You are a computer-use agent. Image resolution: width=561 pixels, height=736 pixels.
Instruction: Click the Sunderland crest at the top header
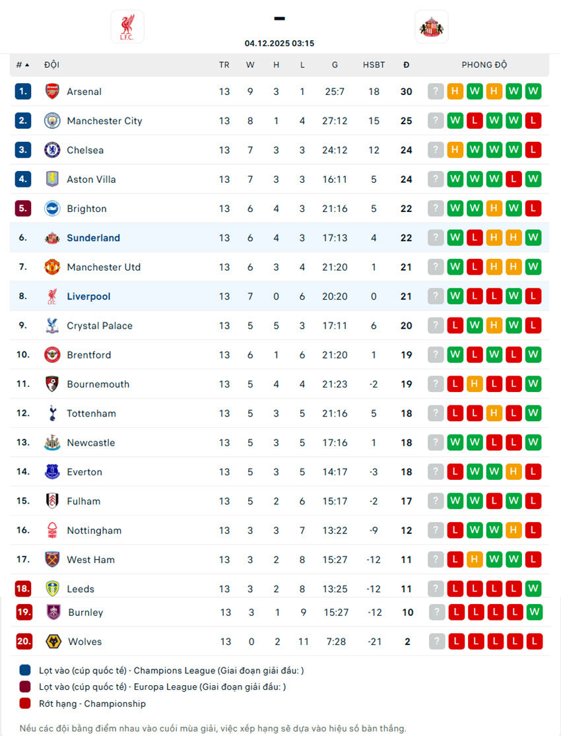pyautogui.click(x=432, y=26)
